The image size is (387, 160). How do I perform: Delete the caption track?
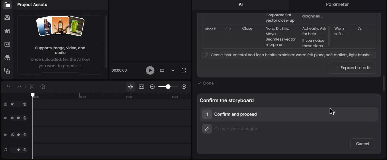click(25, 104)
